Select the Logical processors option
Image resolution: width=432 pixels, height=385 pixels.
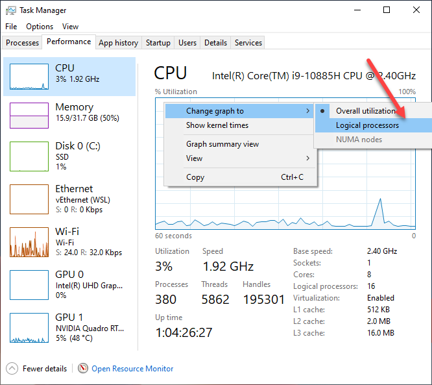click(x=374, y=125)
